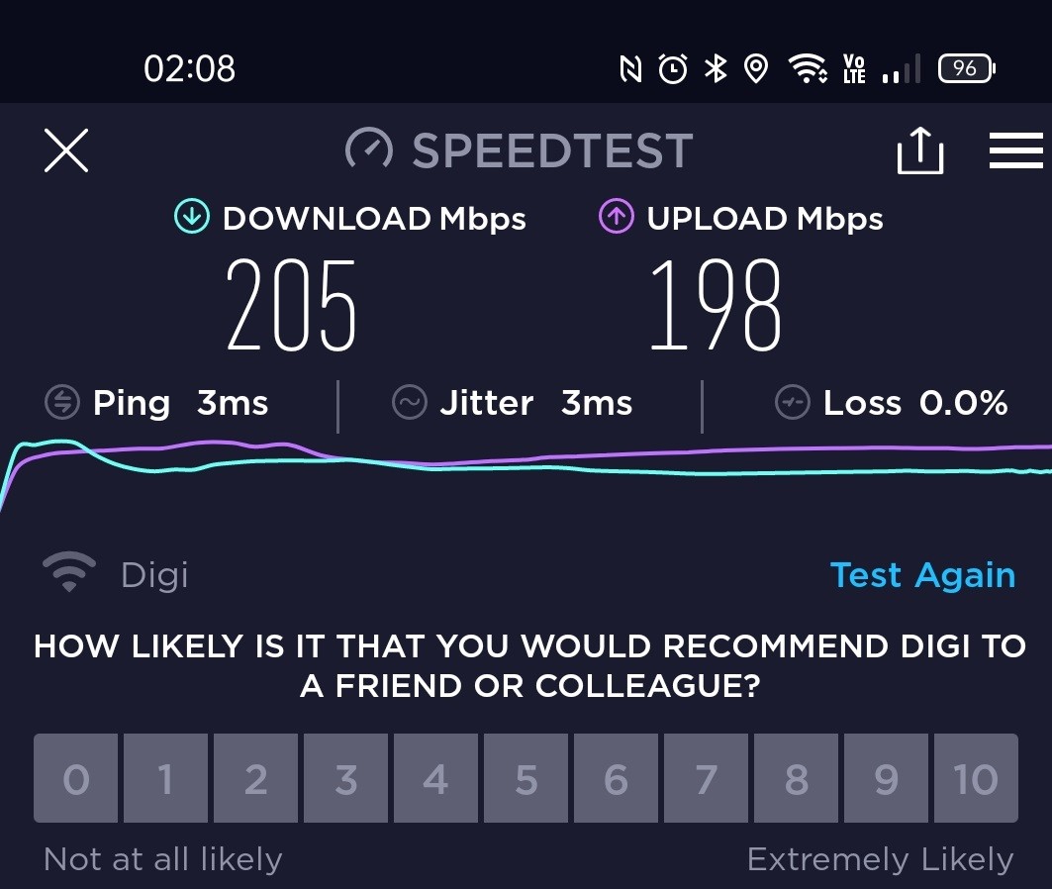Choose rating 3 on recommendation scale
Viewport: 1052px width, 889px height.
coord(345,778)
